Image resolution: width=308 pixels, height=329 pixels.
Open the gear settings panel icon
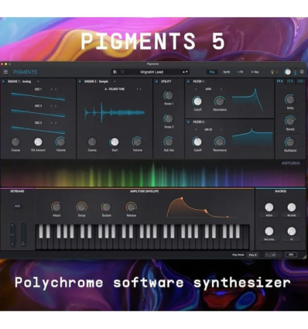pos(302,72)
